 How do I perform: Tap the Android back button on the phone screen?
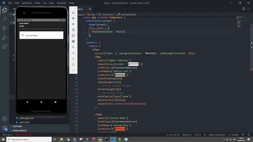27,102
